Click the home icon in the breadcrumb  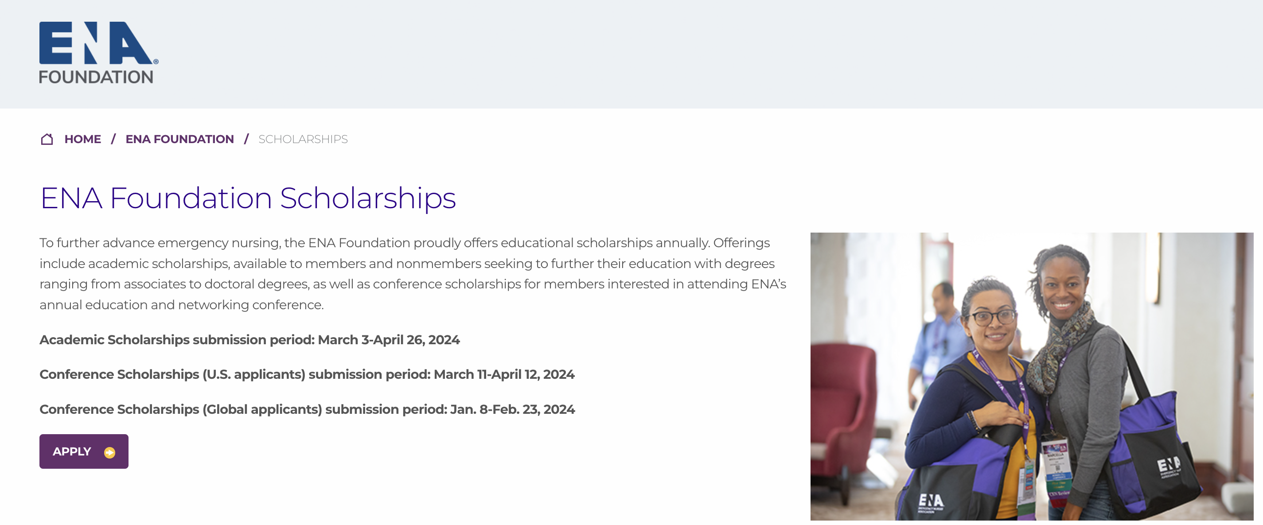point(47,139)
